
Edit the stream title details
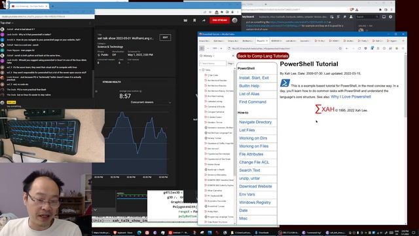pyautogui.click(x=165, y=37)
